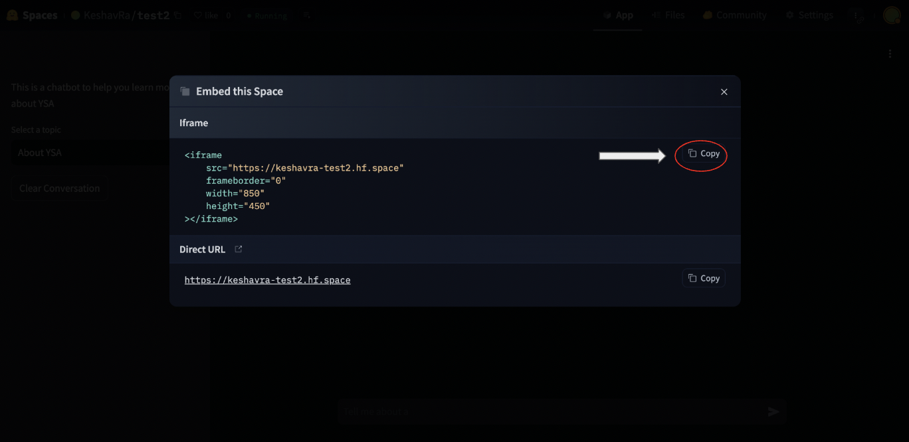
Task: Click the Running status indicator
Action: (266, 15)
